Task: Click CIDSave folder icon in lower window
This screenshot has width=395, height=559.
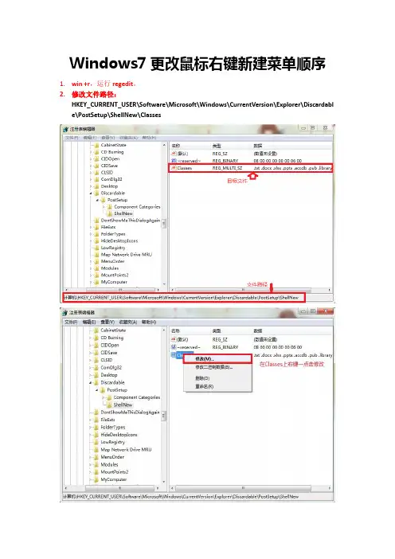Action: point(96,353)
